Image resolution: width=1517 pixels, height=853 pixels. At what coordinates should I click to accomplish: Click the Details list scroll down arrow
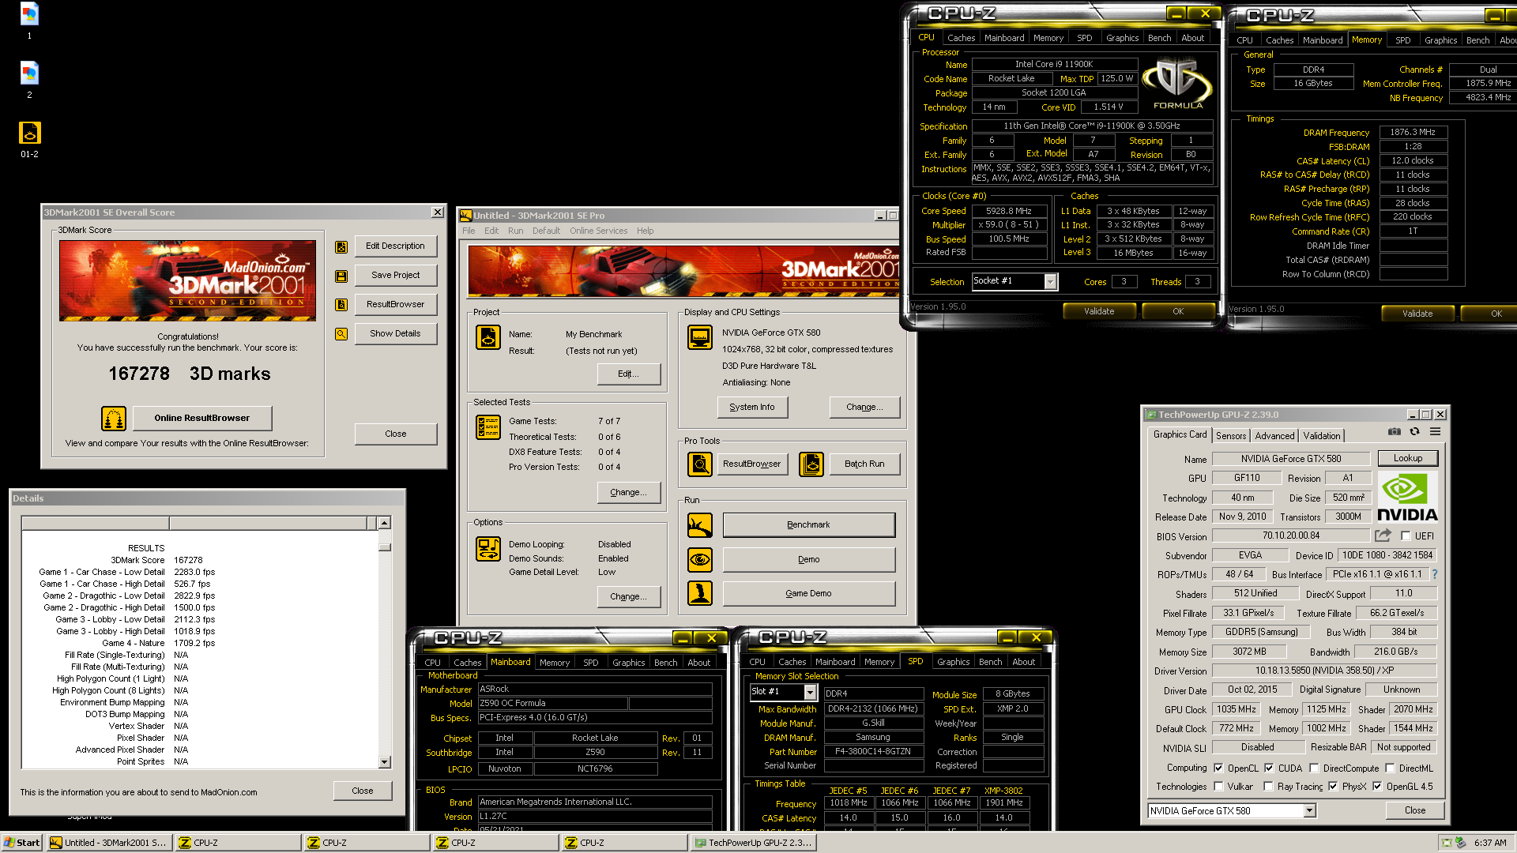pos(384,762)
